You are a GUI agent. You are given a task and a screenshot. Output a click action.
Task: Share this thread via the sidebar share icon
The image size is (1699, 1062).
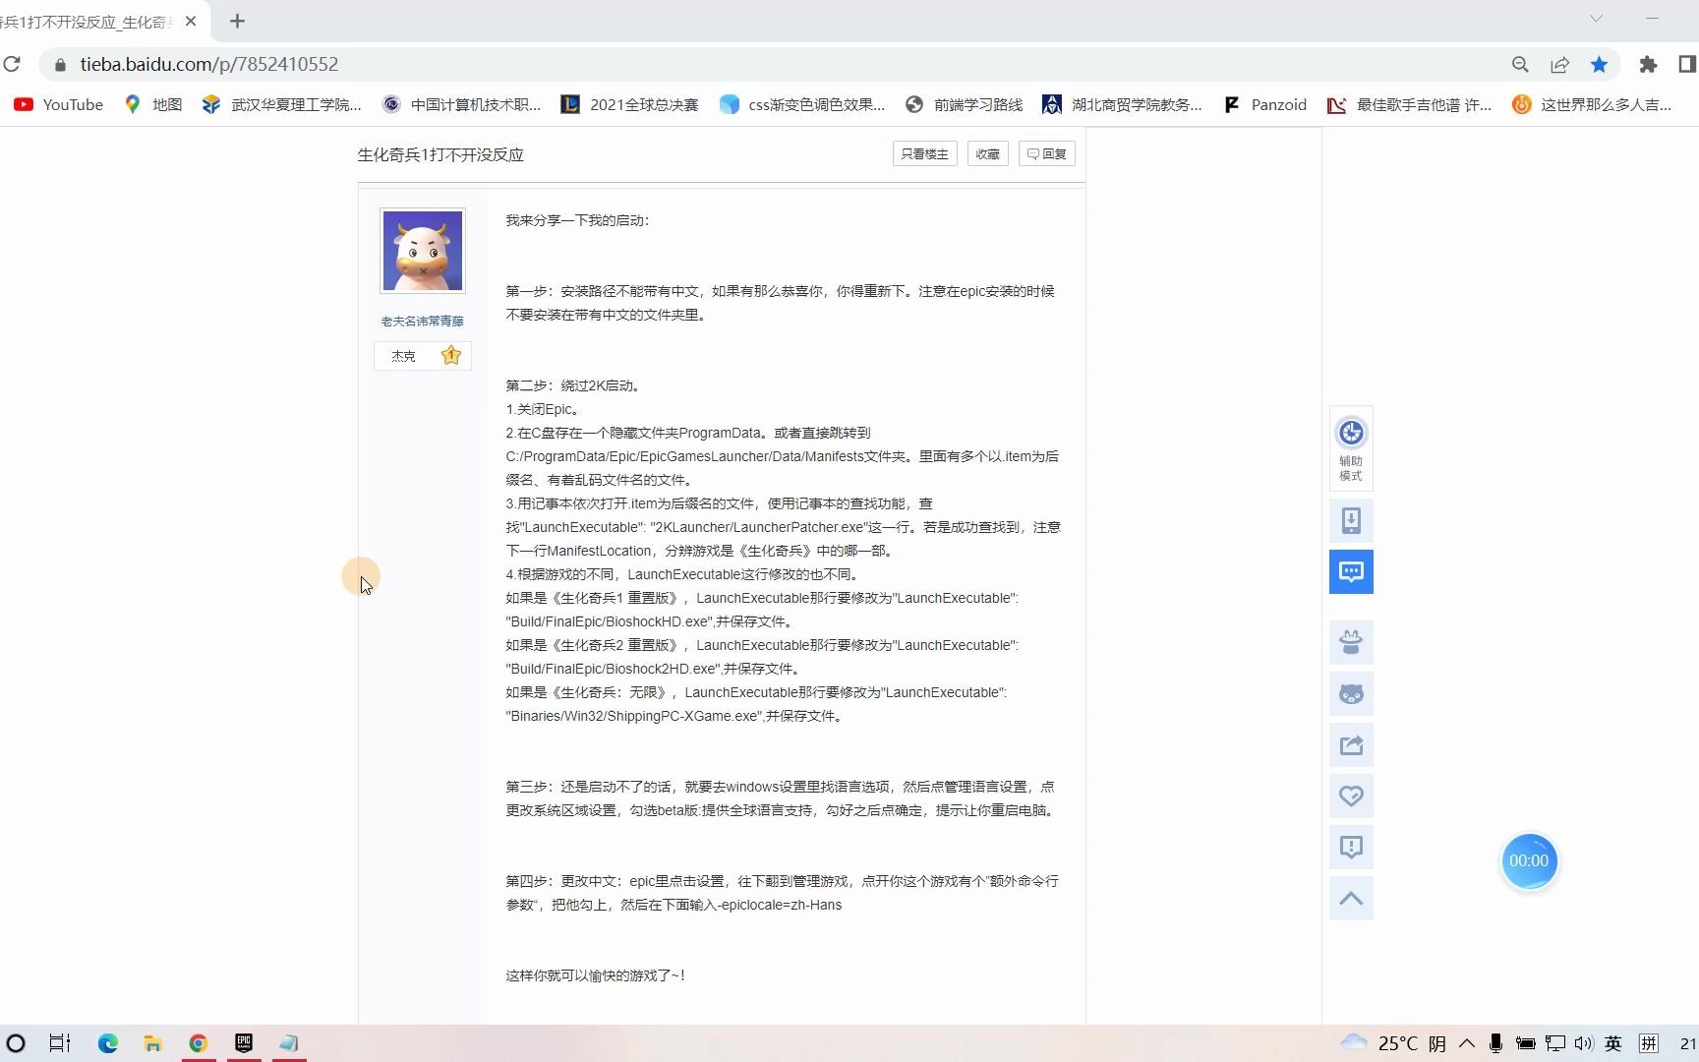[x=1351, y=744]
